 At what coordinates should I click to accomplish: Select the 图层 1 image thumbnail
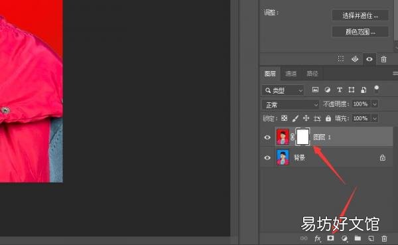pyautogui.click(x=283, y=137)
